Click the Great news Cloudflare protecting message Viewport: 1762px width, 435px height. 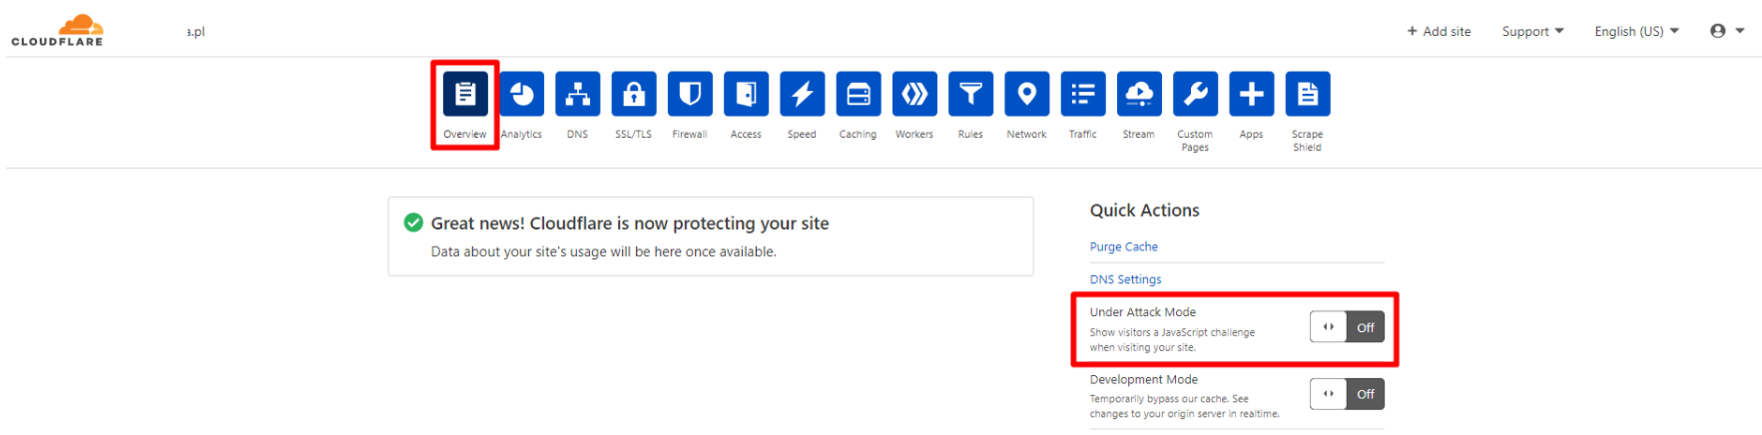point(630,223)
